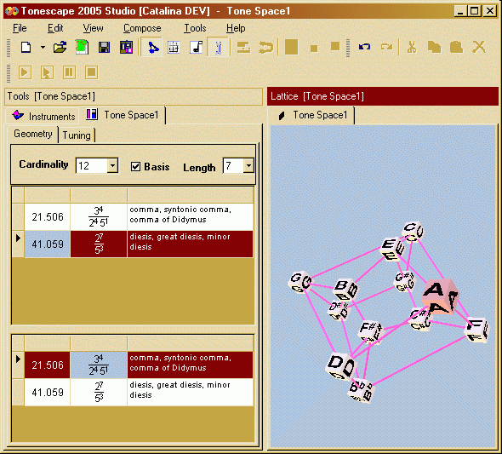Screen dimensions: 502x454
Task: Click the large square toolbar icon
Action: (x=291, y=47)
